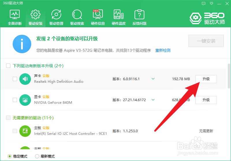Viewport: 231px width, 161px height.
Task: Click the Realtek High Definition Audio name
Action: pos(59,82)
